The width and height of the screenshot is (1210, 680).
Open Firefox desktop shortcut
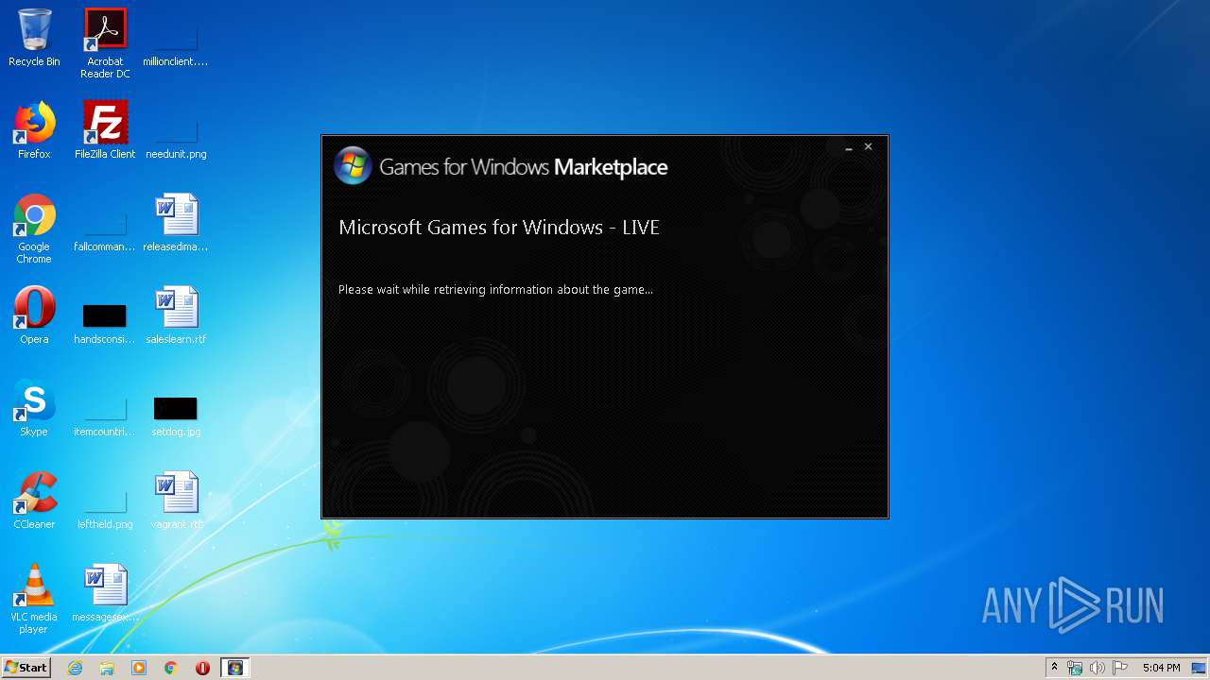point(34,130)
